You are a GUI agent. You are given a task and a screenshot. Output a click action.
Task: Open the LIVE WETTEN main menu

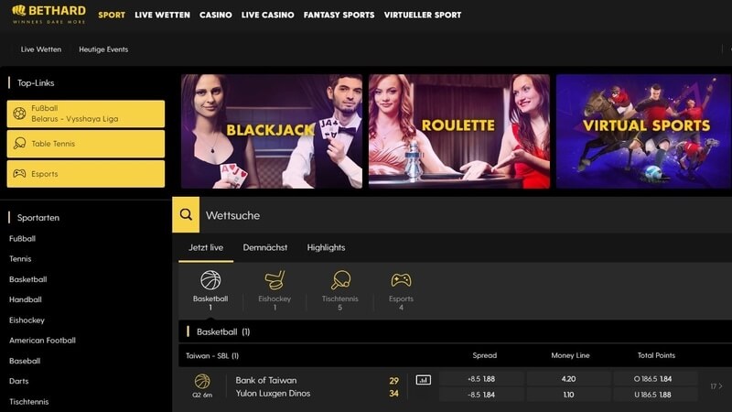pos(163,15)
